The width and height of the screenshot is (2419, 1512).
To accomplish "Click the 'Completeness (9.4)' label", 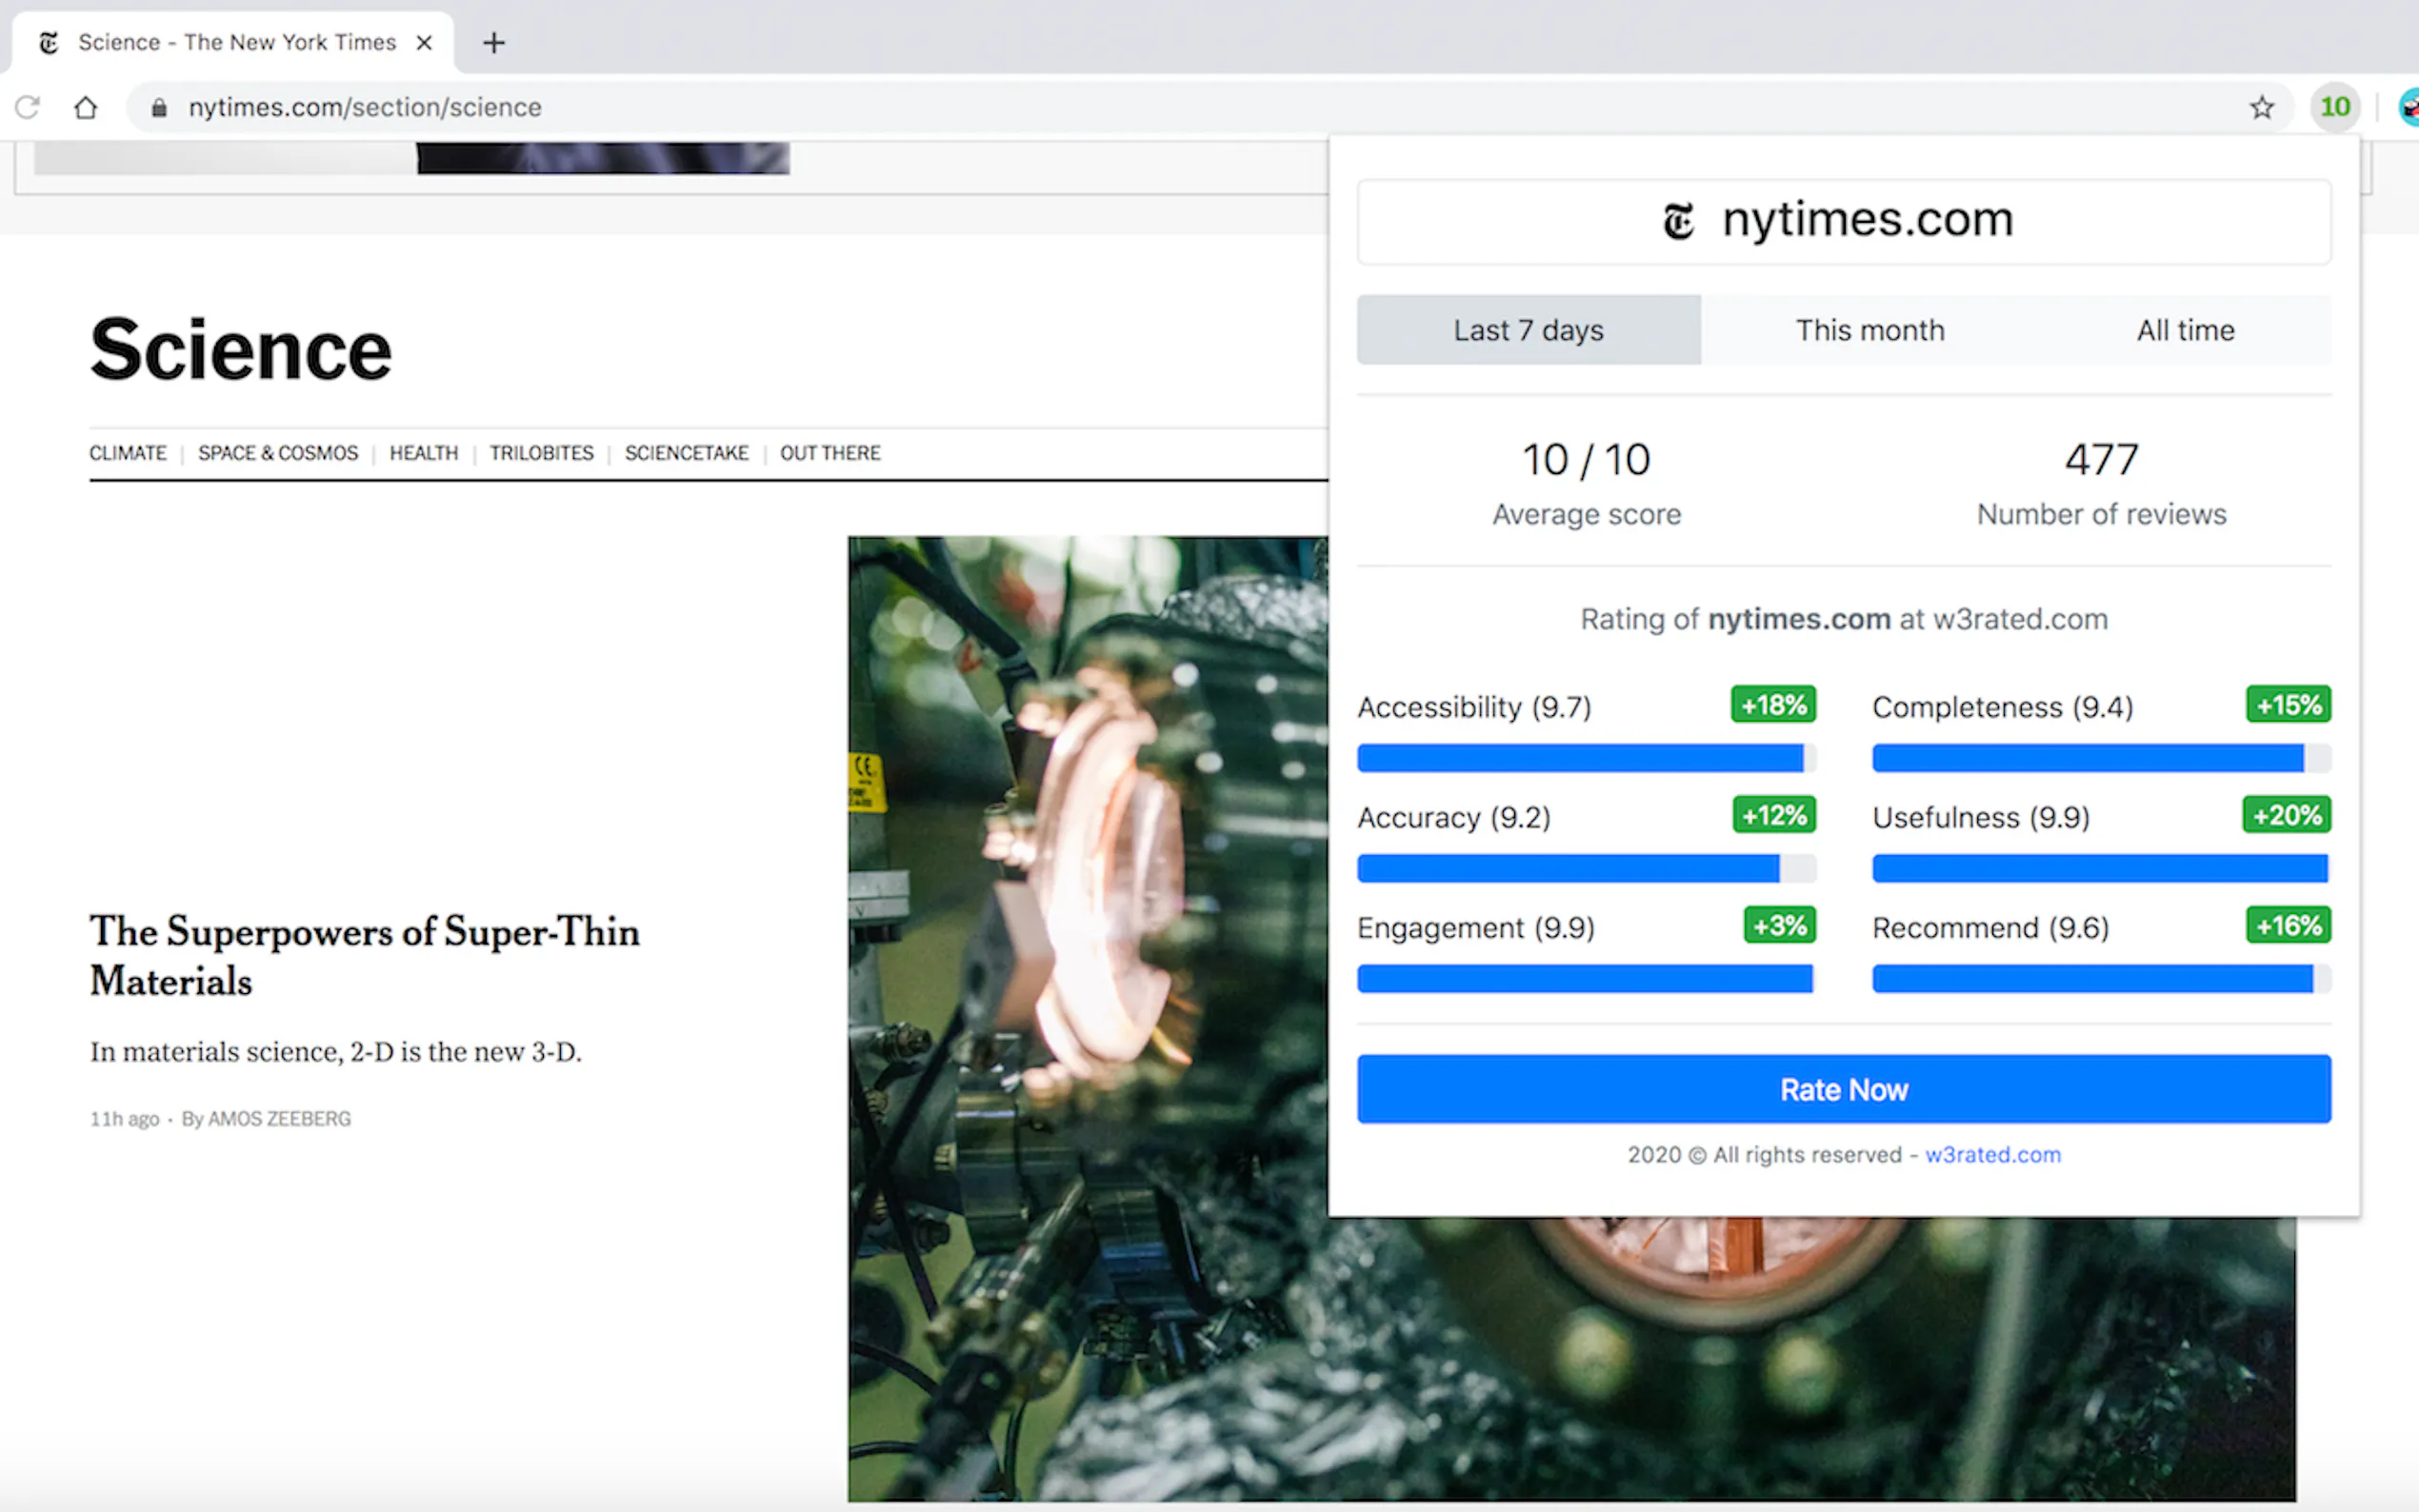I will click(2003, 707).
